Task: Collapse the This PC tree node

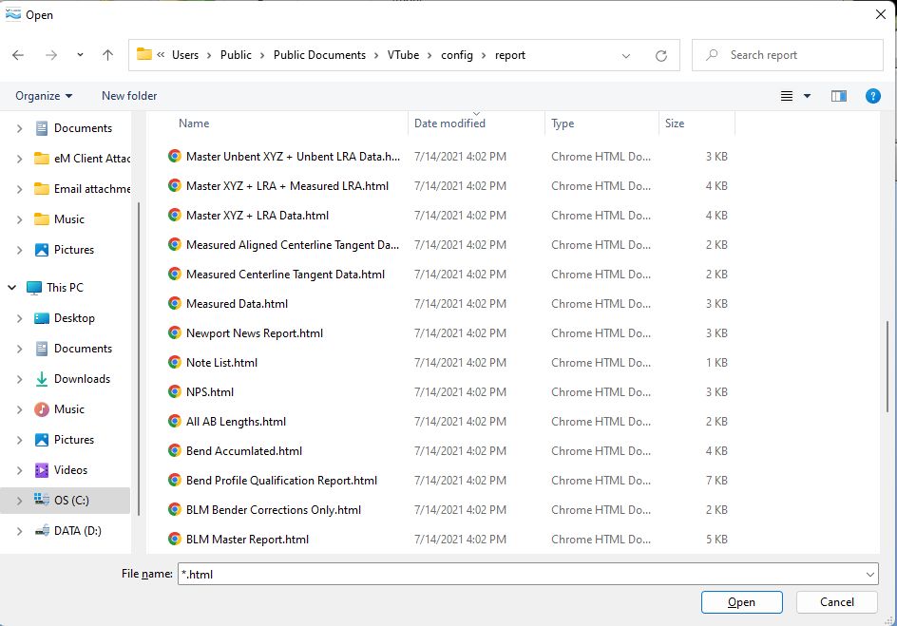Action: click(x=12, y=288)
